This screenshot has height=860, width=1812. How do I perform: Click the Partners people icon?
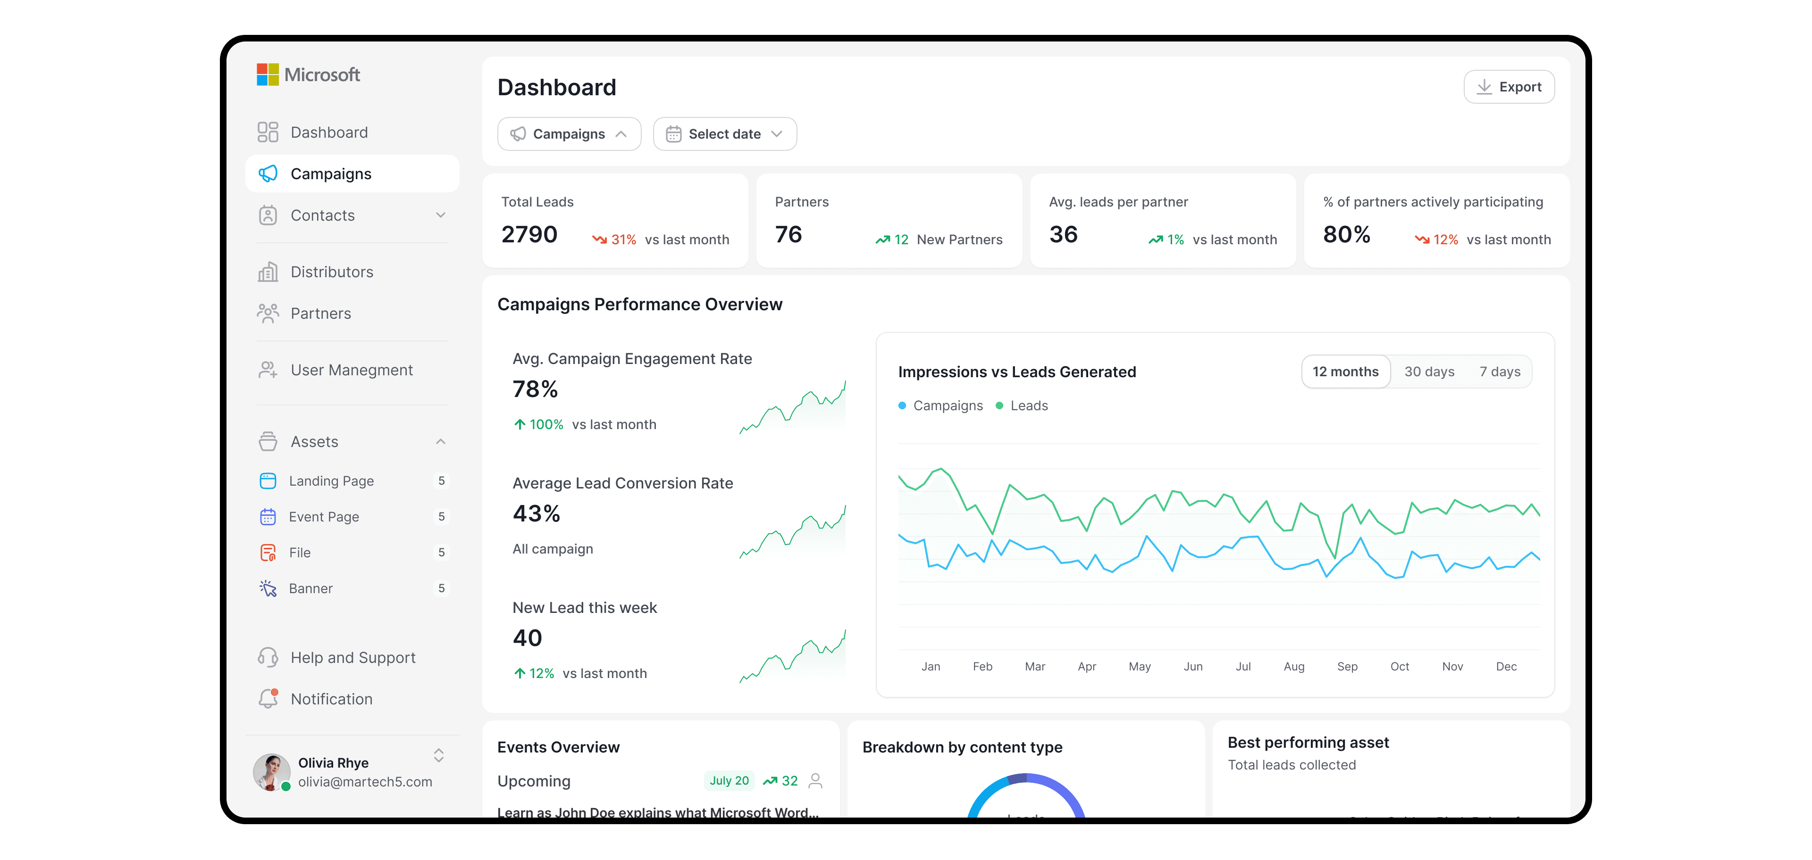pos(267,314)
